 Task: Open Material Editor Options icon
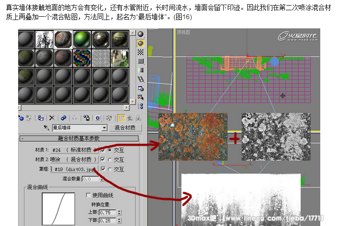coord(140,88)
